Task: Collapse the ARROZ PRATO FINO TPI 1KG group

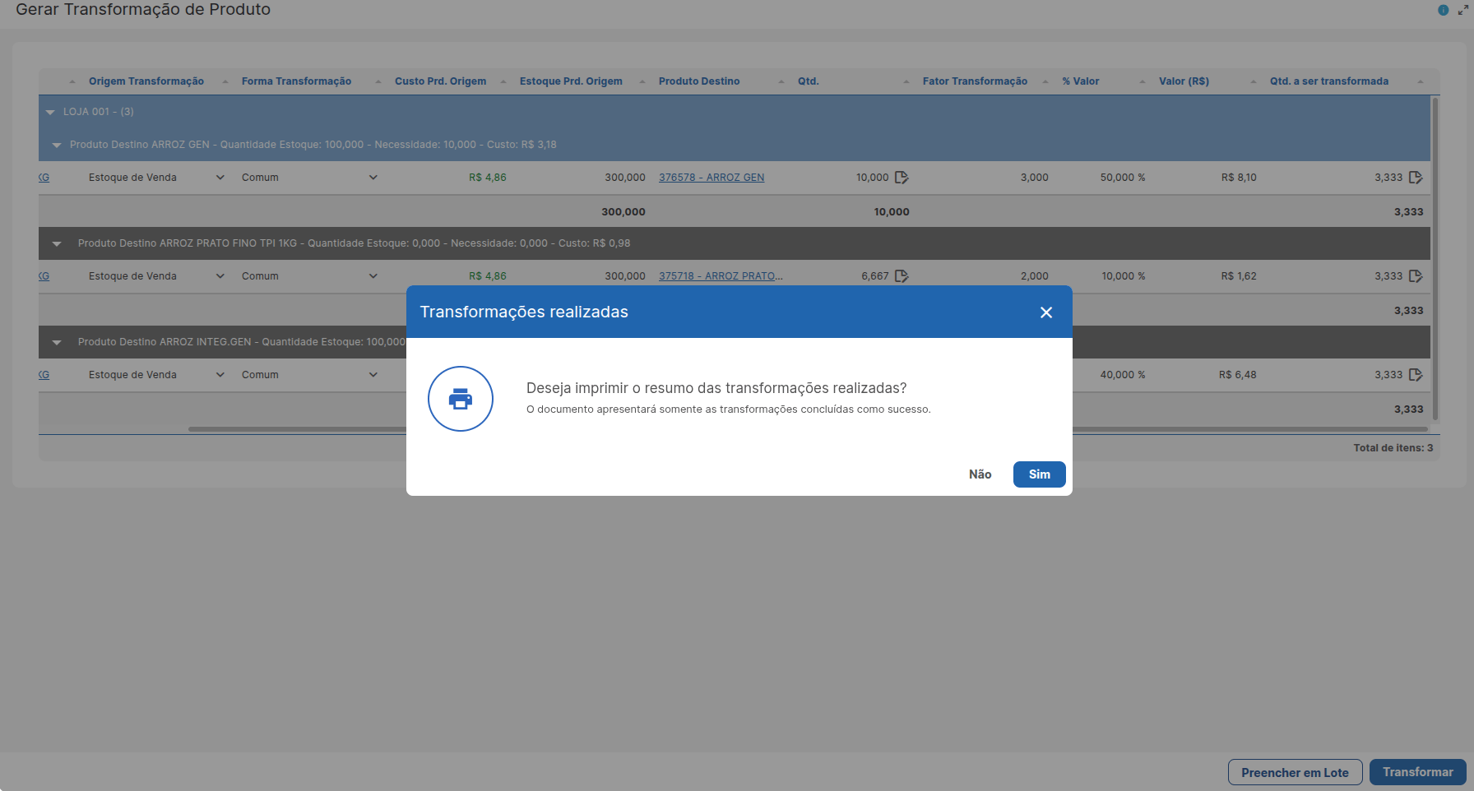Action: 57,243
